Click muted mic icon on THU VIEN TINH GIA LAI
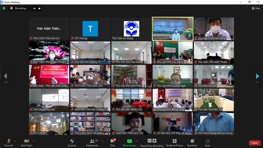 31,38
